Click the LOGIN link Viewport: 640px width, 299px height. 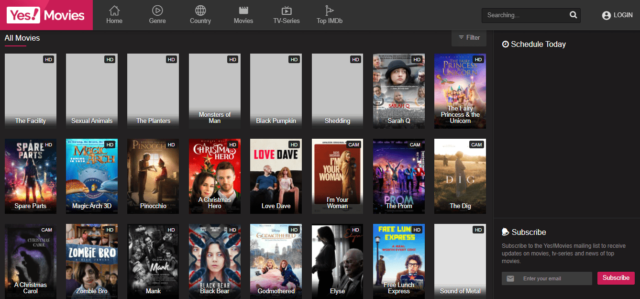tap(623, 15)
